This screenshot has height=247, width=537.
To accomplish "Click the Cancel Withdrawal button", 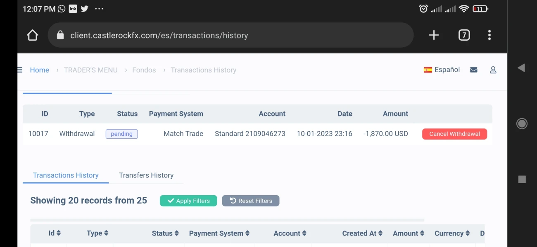I will (x=454, y=134).
